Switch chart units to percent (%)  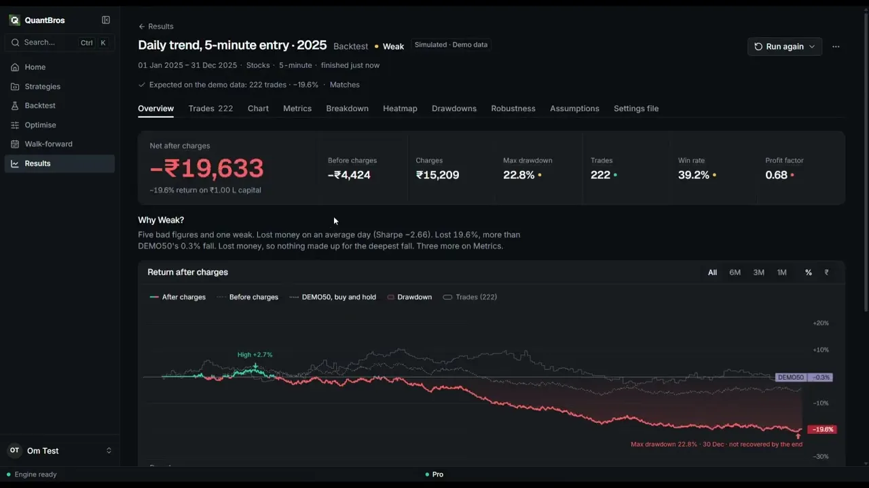point(809,272)
